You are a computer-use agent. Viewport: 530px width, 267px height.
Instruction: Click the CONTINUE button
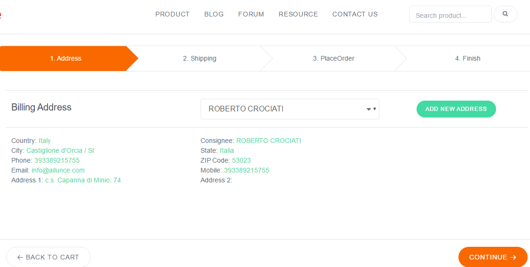tap(492, 257)
